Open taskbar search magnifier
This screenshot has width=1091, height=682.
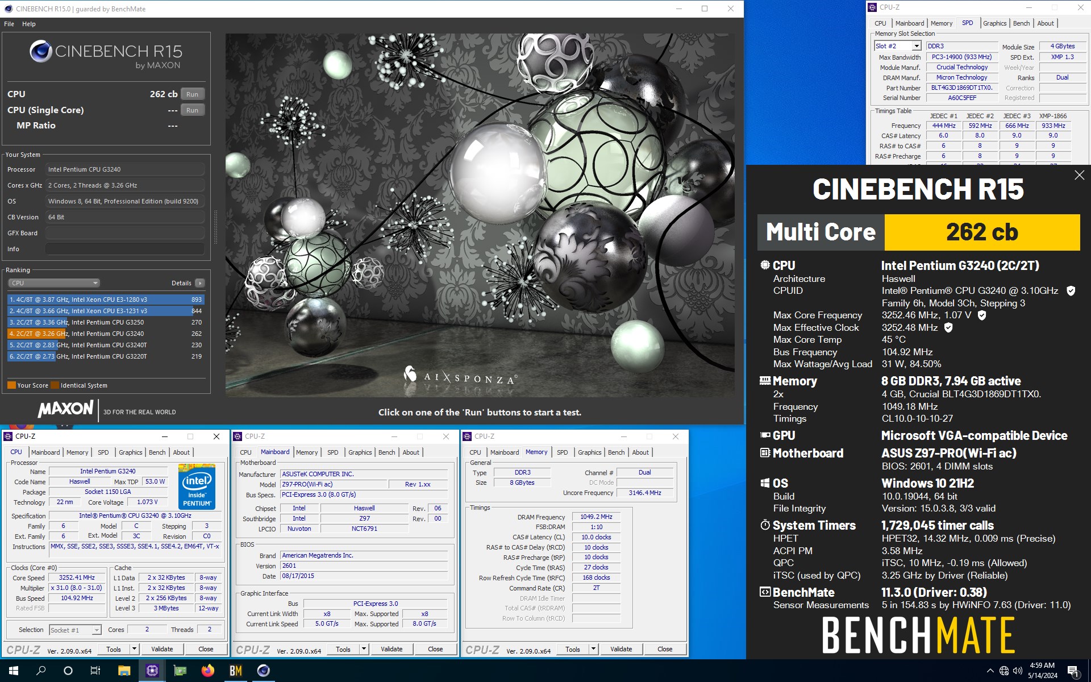41,671
